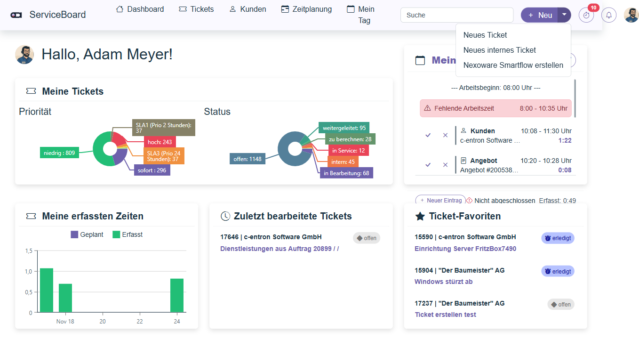Viewport: 639px width, 339px height.
Task: Open the Einrichtung Server FritzBox7490 ticket link
Action: [x=465, y=249]
